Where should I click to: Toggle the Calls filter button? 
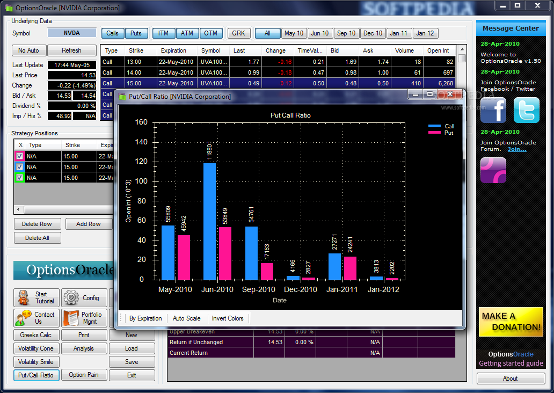point(112,33)
